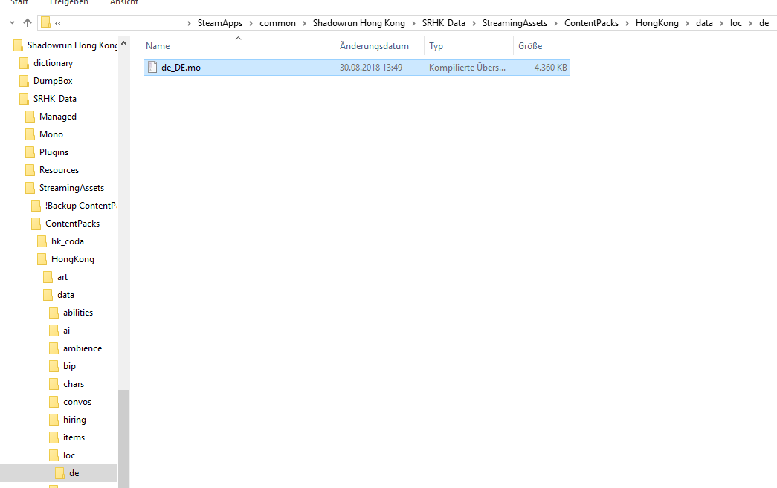Click the bip folder icon

[54, 366]
